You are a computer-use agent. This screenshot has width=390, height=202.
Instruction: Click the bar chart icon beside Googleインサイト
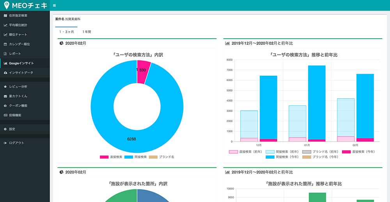5,63
